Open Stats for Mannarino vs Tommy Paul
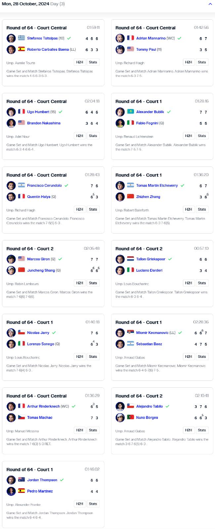This screenshot has height=529, width=215. click(x=202, y=62)
